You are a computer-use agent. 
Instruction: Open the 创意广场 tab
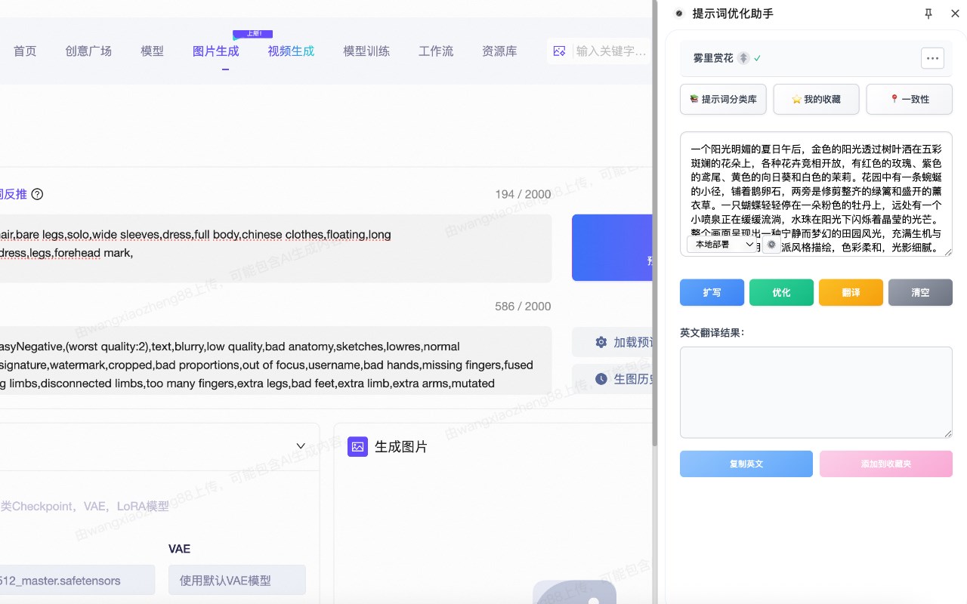tap(88, 51)
